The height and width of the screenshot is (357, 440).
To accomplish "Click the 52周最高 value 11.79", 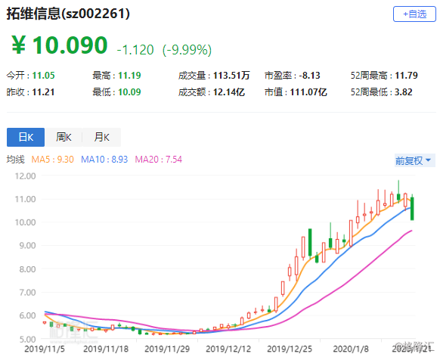I will [406, 76].
